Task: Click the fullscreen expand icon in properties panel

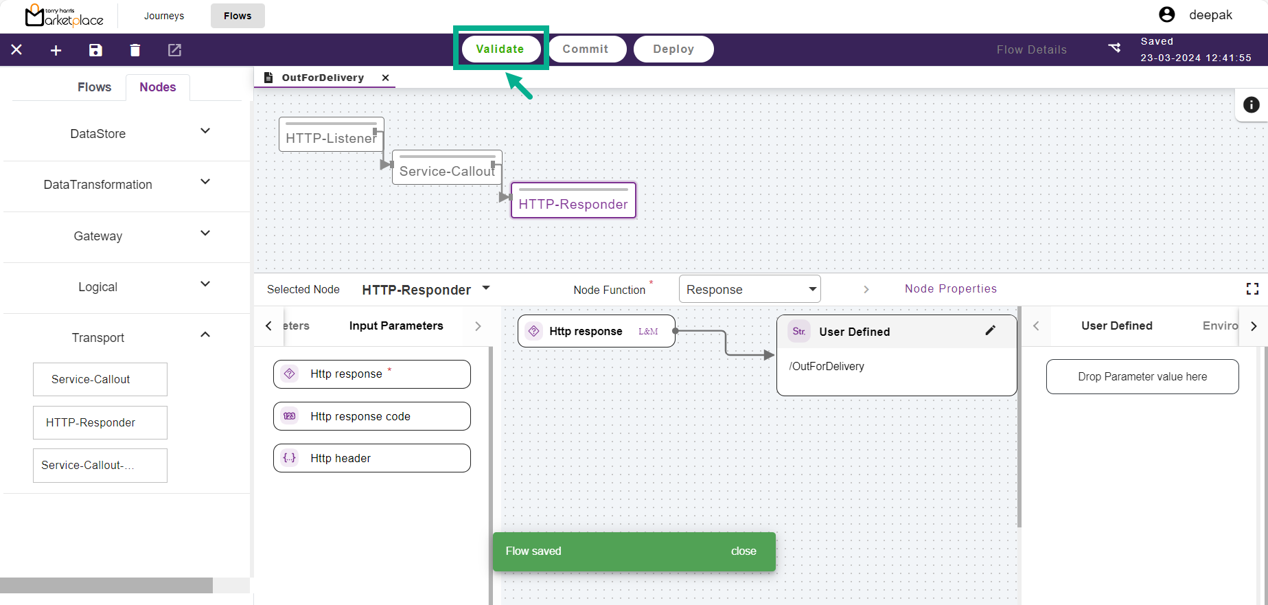Action: [x=1252, y=289]
